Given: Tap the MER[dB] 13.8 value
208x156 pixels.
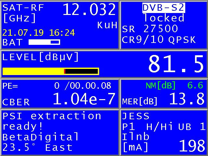Looking at the screenshot, I should pyautogui.click(x=187, y=99).
